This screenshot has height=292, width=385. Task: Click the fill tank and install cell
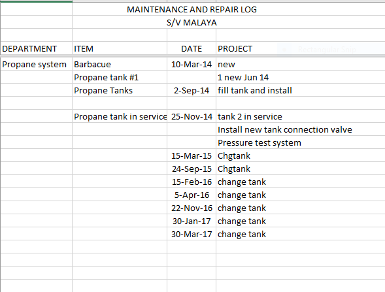(301, 90)
